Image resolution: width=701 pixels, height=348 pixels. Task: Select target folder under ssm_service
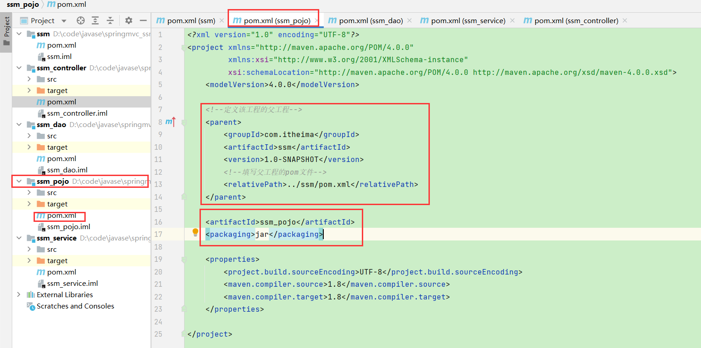point(57,261)
